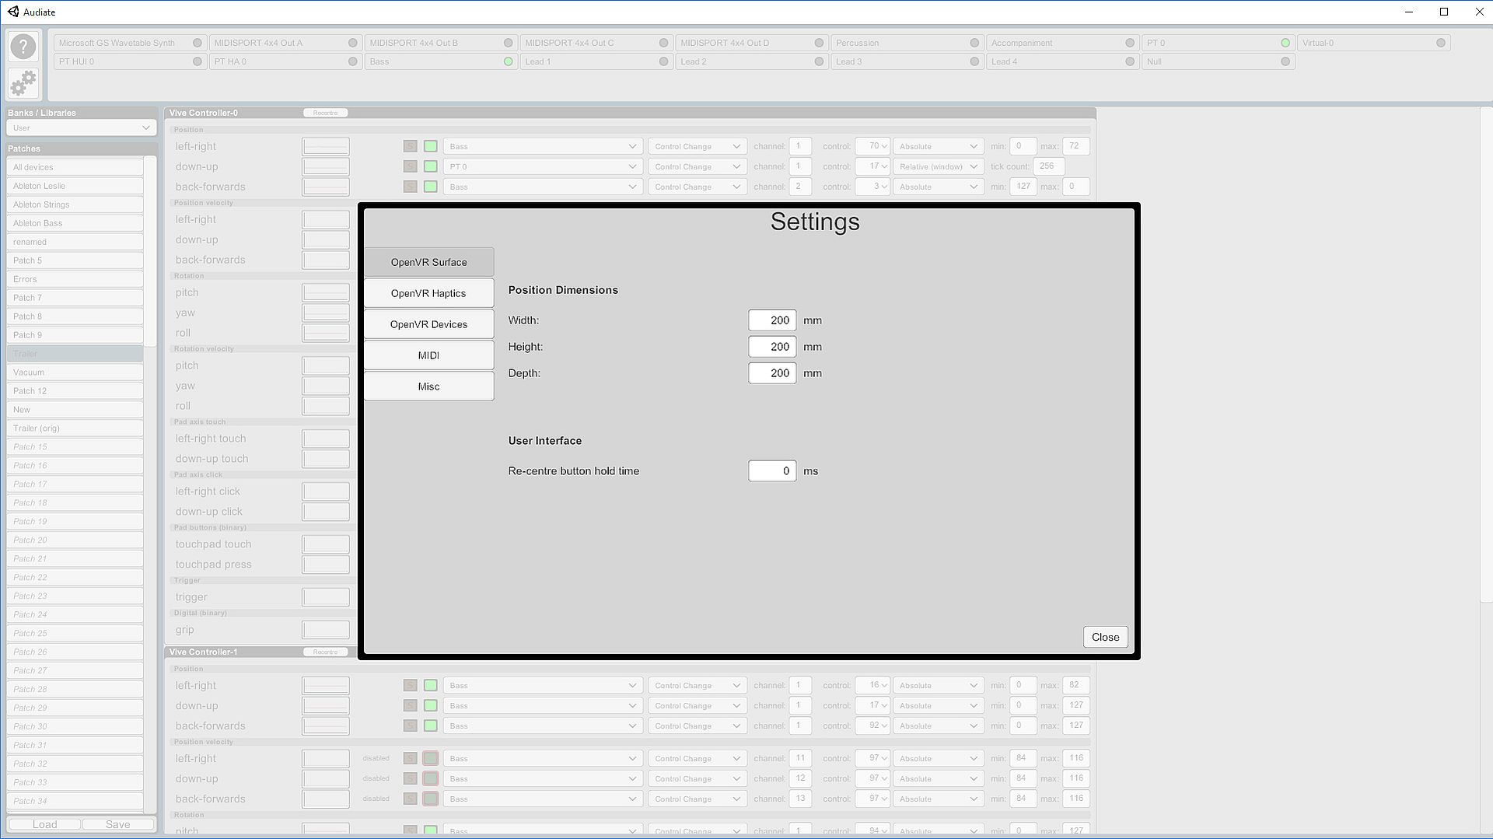Click the Height value field
1493x839 pixels.
tap(772, 347)
